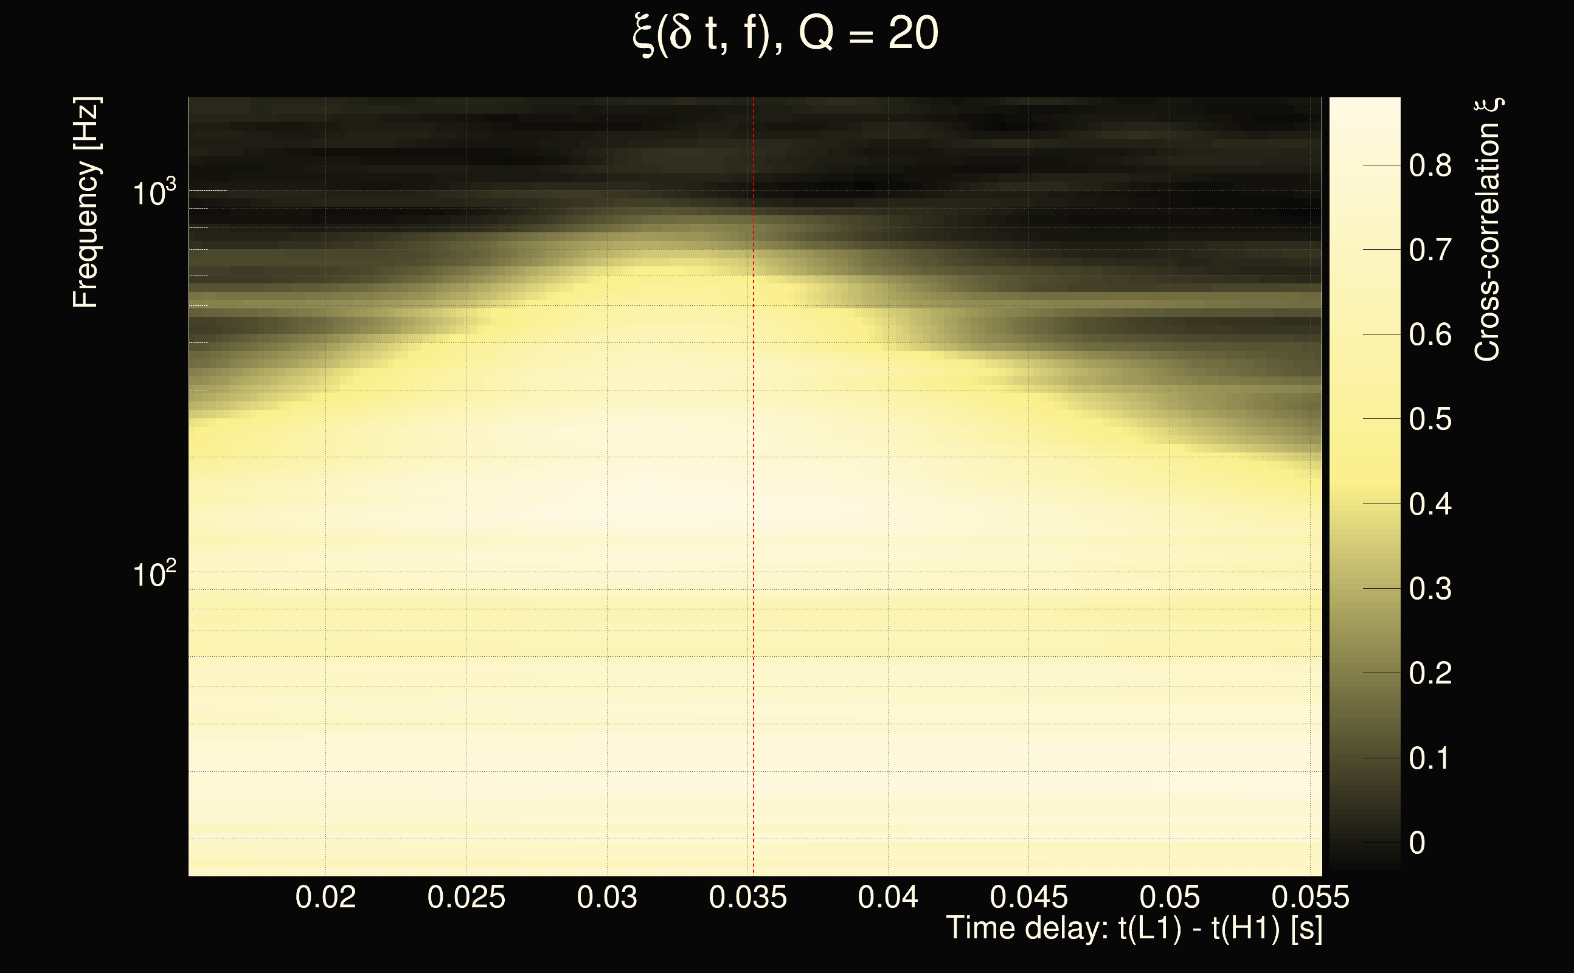Screen dimensions: 1574x973
Task: Click the 0.03 x-axis tick label
Action: [607, 897]
